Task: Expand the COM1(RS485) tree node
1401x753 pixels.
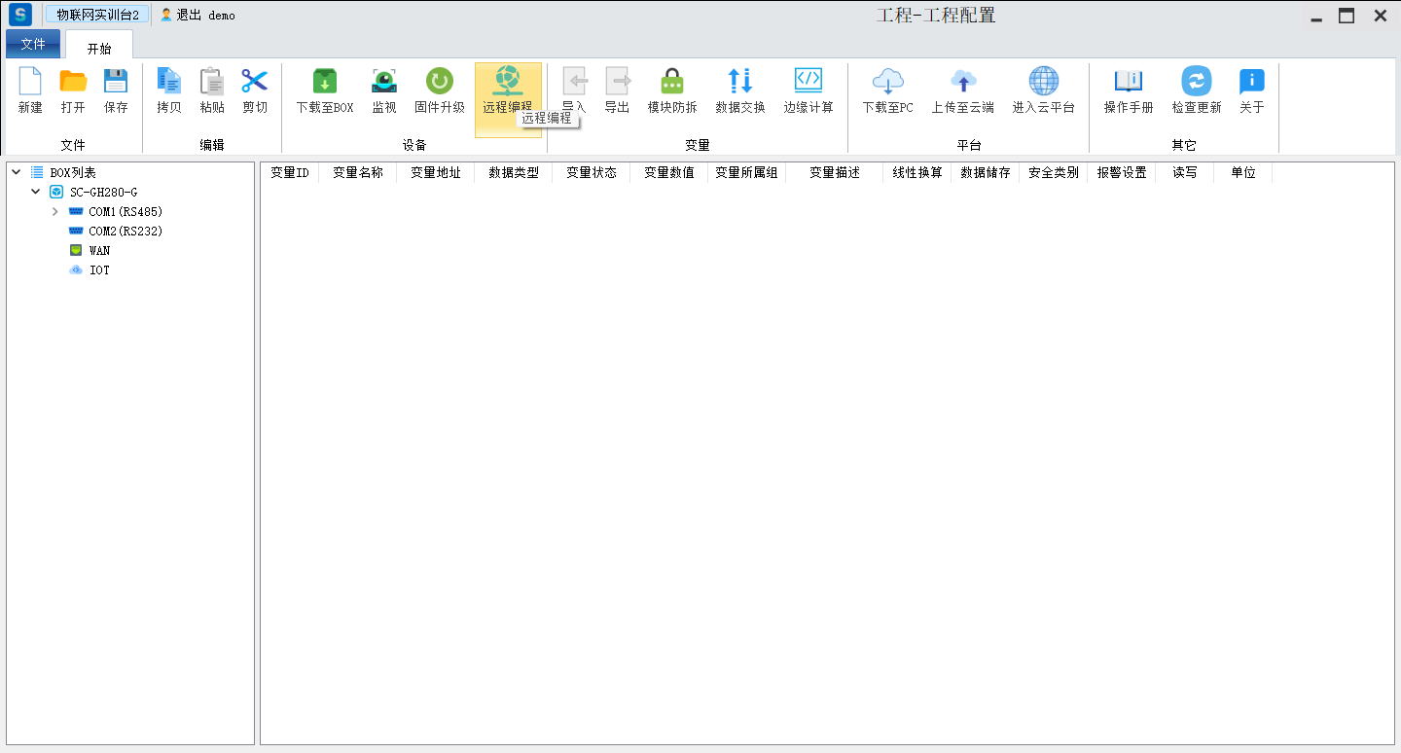Action: pyautogui.click(x=55, y=211)
